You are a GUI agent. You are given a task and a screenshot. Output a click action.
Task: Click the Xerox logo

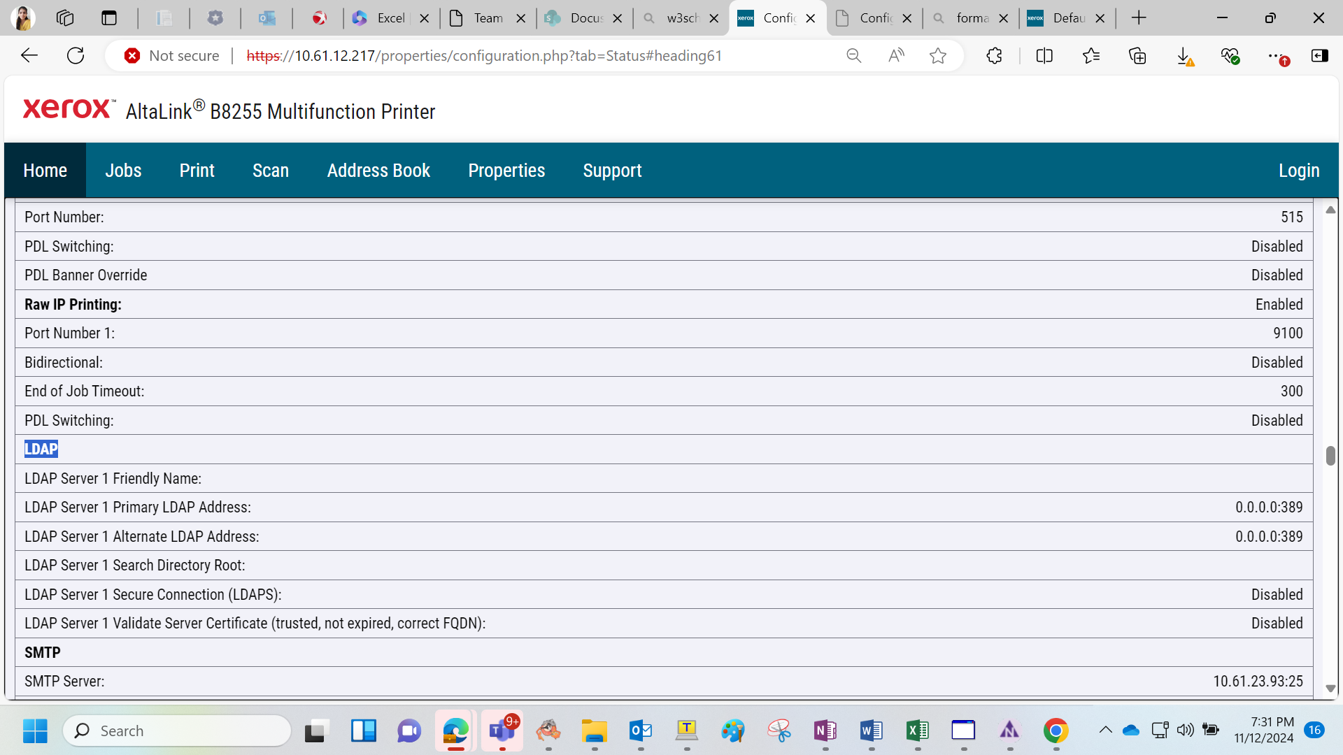click(x=68, y=109)
